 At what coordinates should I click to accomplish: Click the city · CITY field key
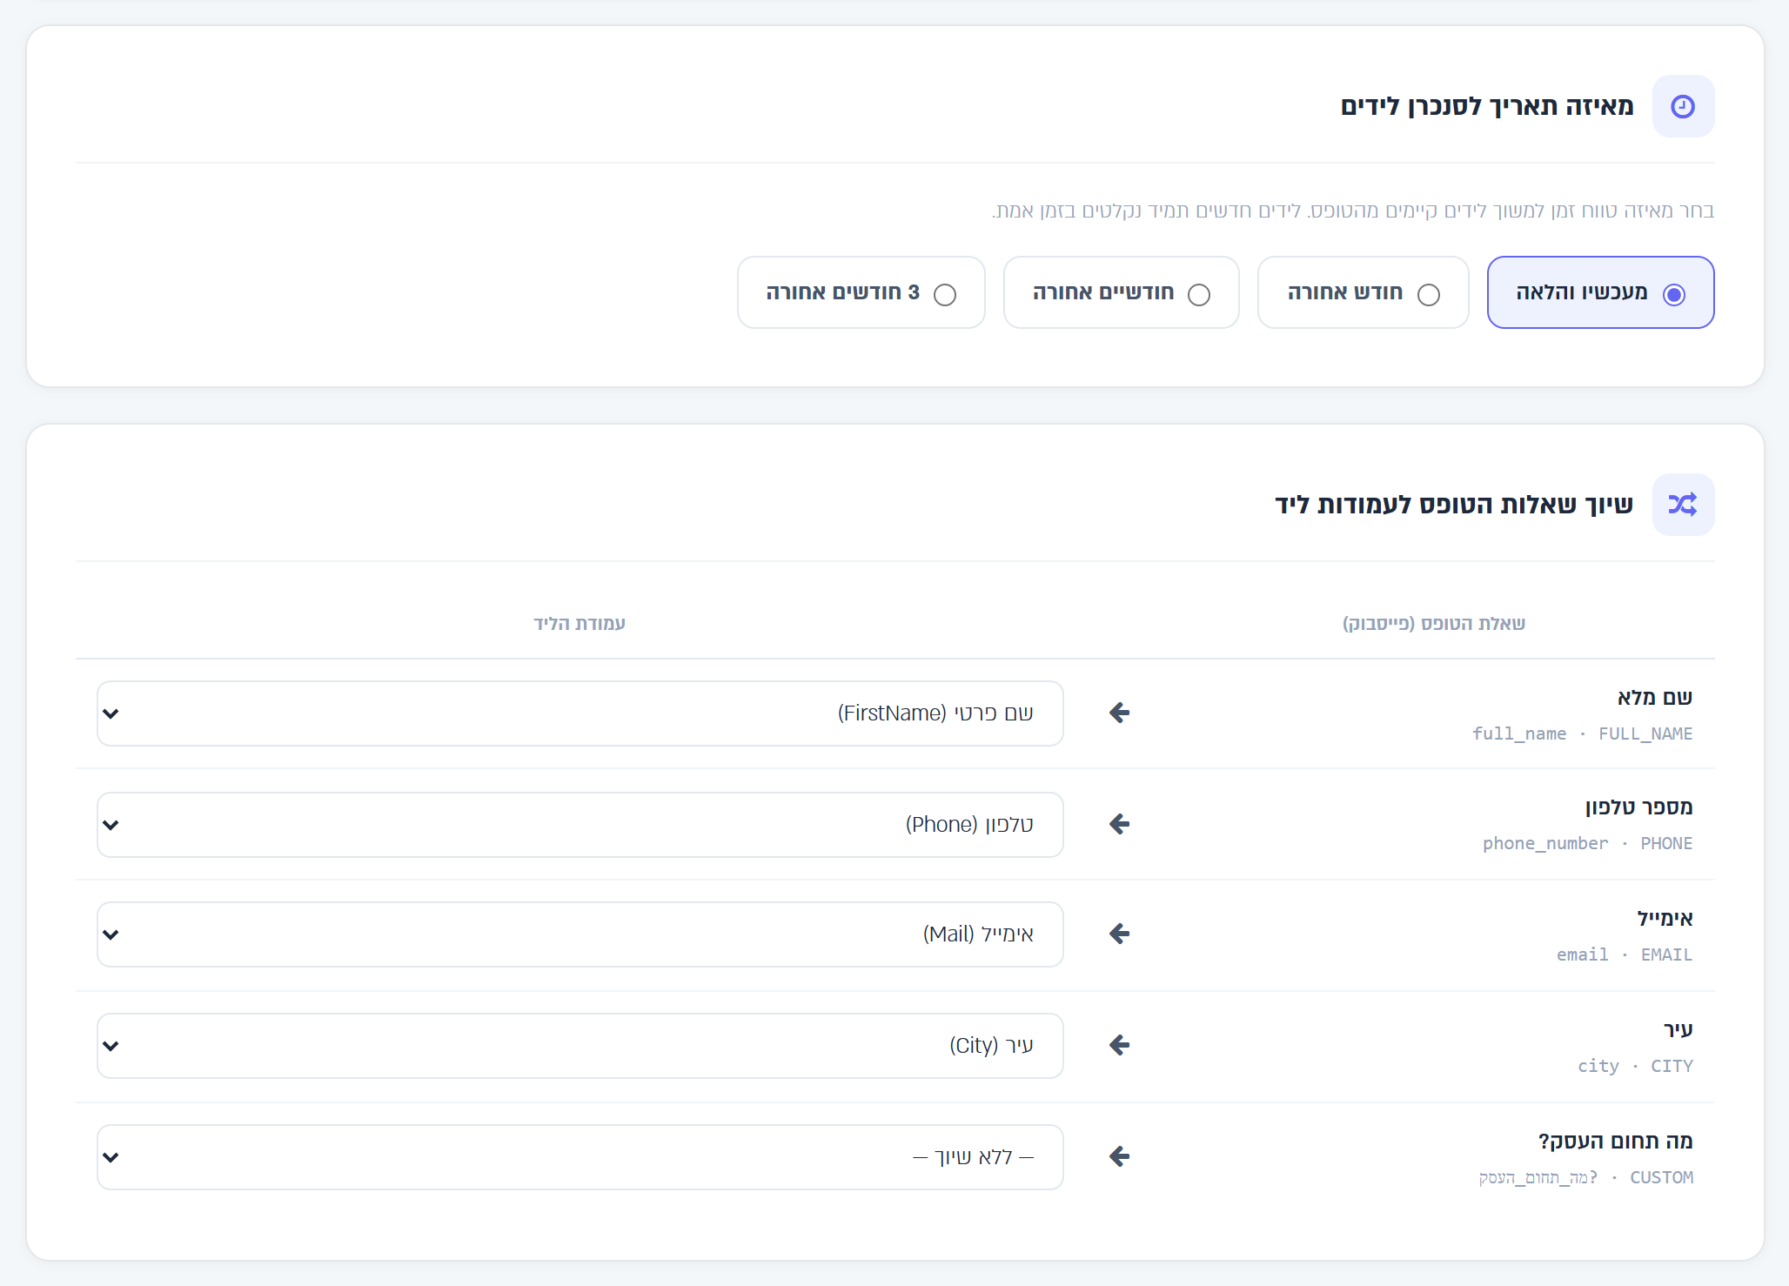point(1635,1066)
